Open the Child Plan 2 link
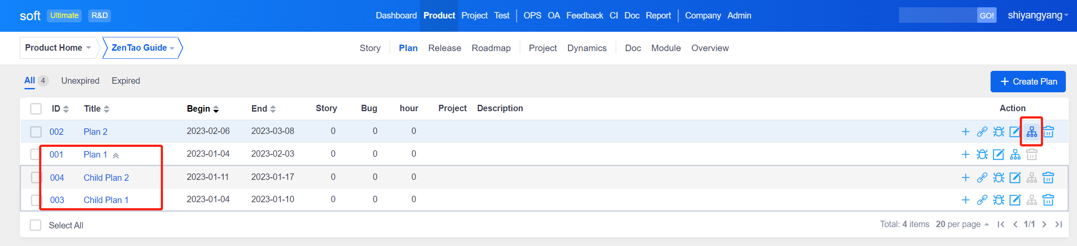This screenshot has height=246, width=1077. (106, 178)
